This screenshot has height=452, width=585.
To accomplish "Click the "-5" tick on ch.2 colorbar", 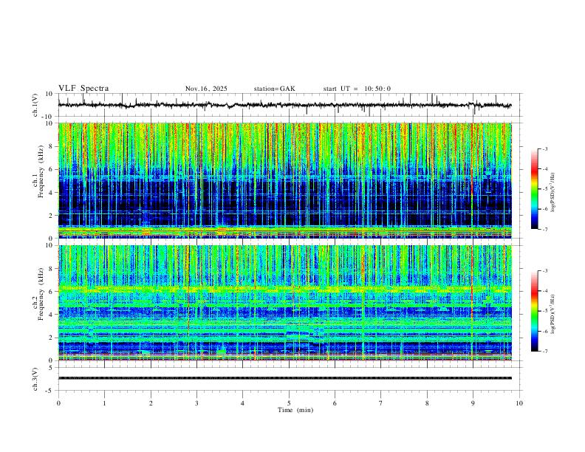I will coord(545,311).
